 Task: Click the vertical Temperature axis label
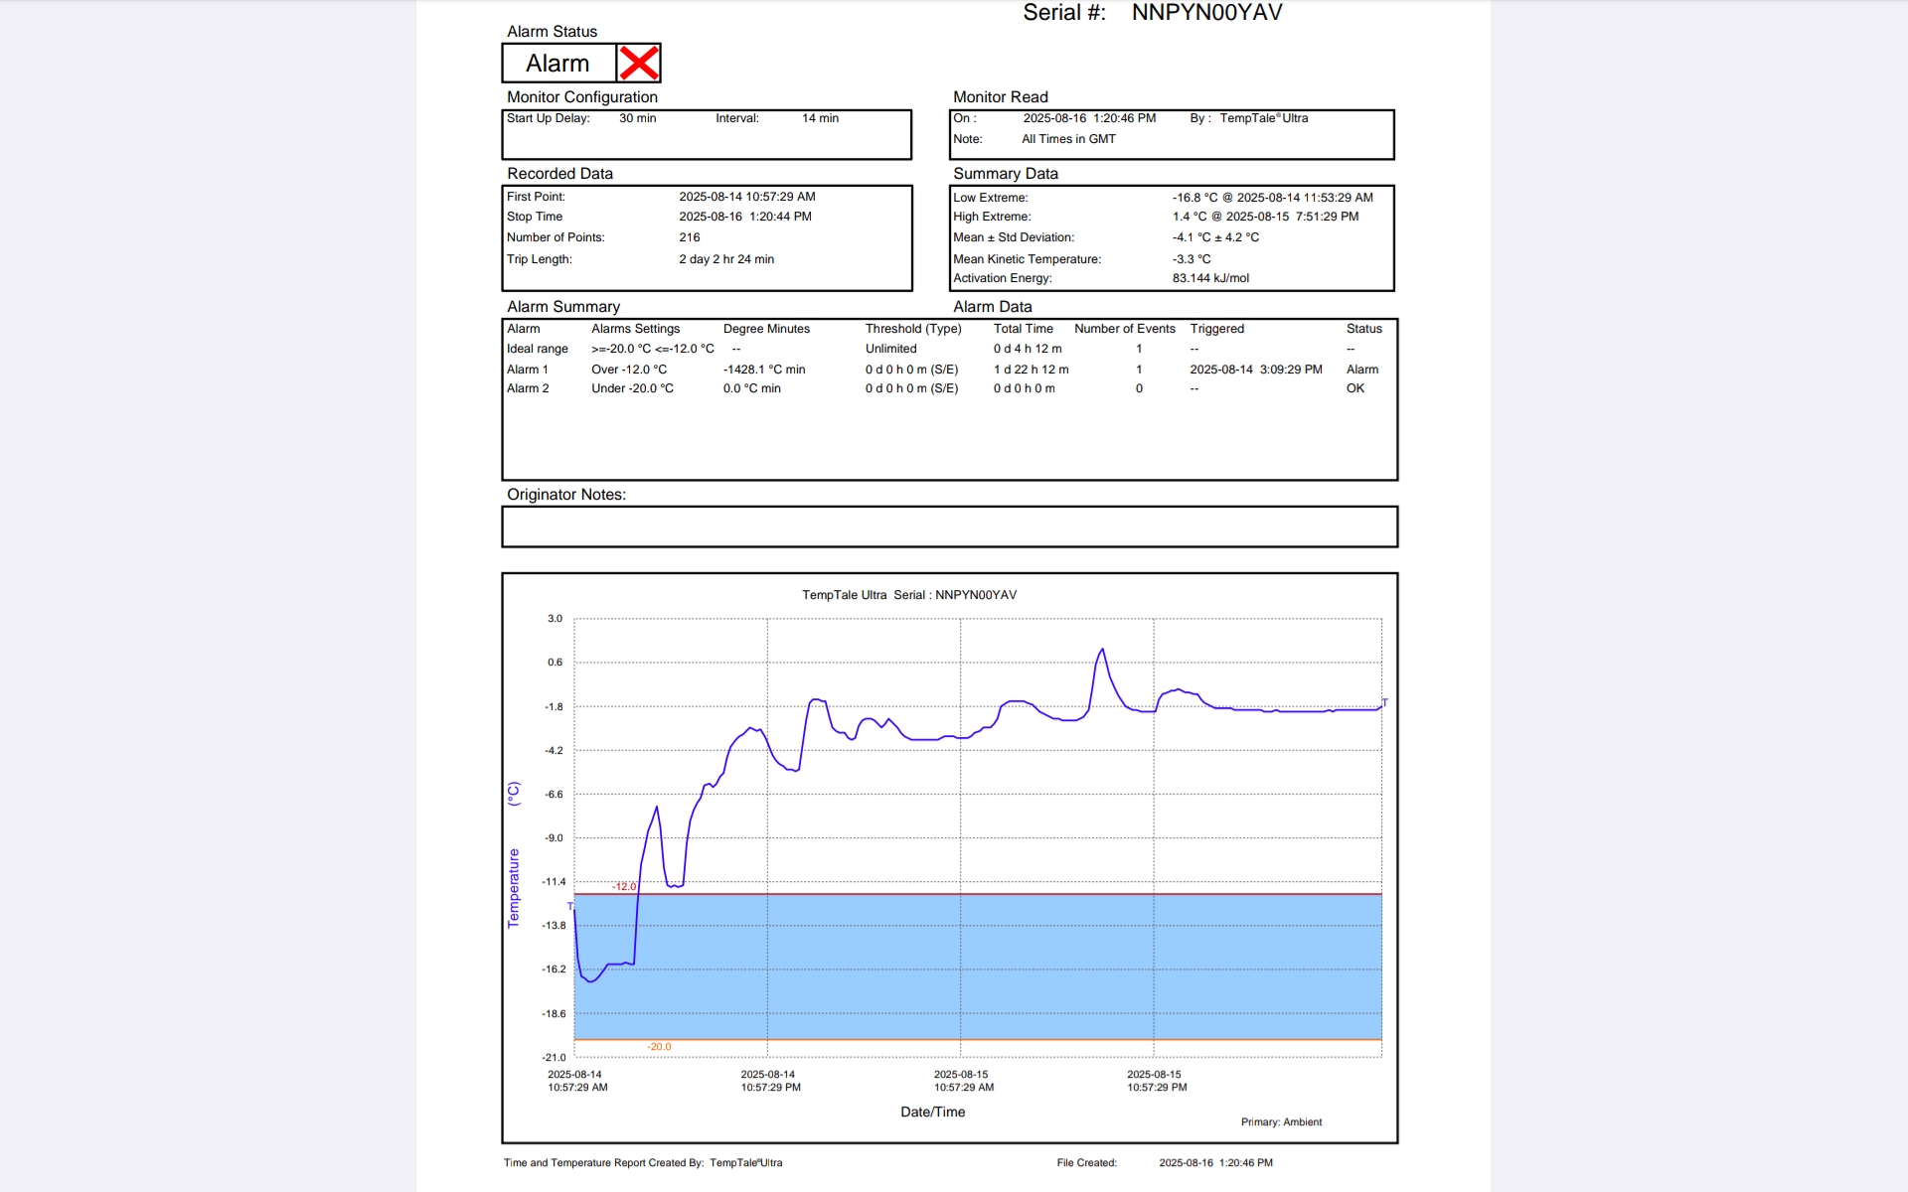pos(514,887)
